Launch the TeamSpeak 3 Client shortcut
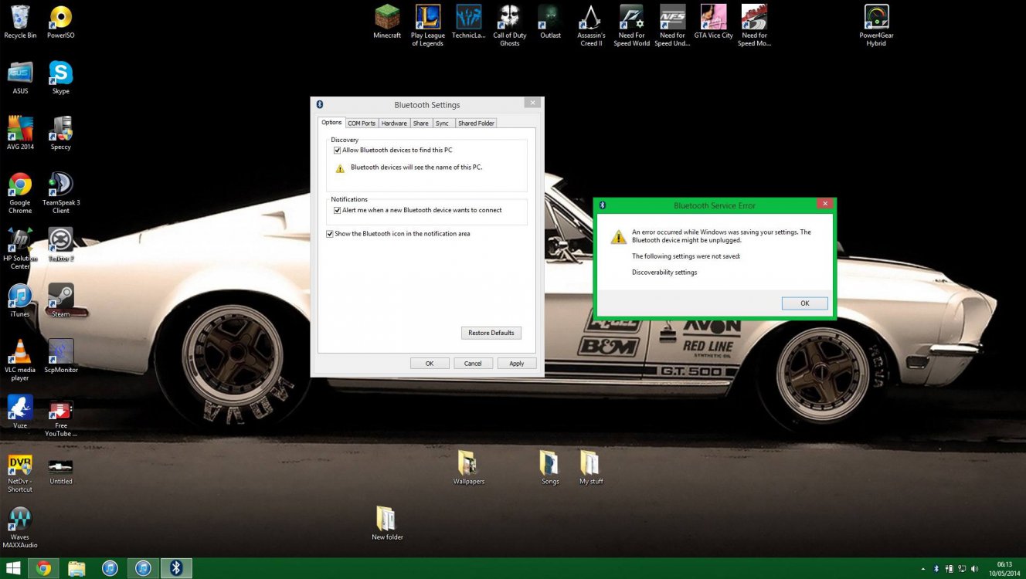This screenshot has height=579, width=1026. pyautogui.click(x=60, y=193)
